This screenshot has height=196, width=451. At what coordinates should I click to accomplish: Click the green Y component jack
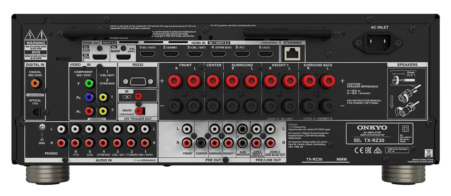point(89,83)
